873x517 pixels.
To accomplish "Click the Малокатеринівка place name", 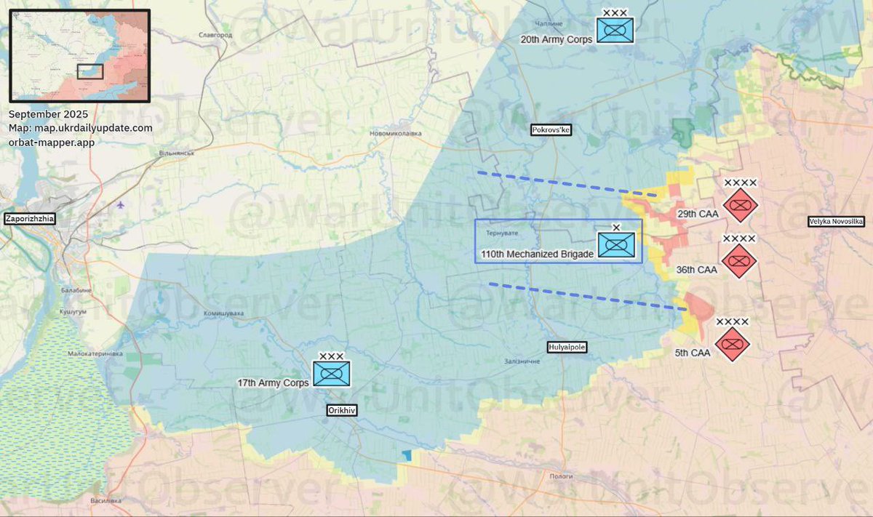I will 95,353.
